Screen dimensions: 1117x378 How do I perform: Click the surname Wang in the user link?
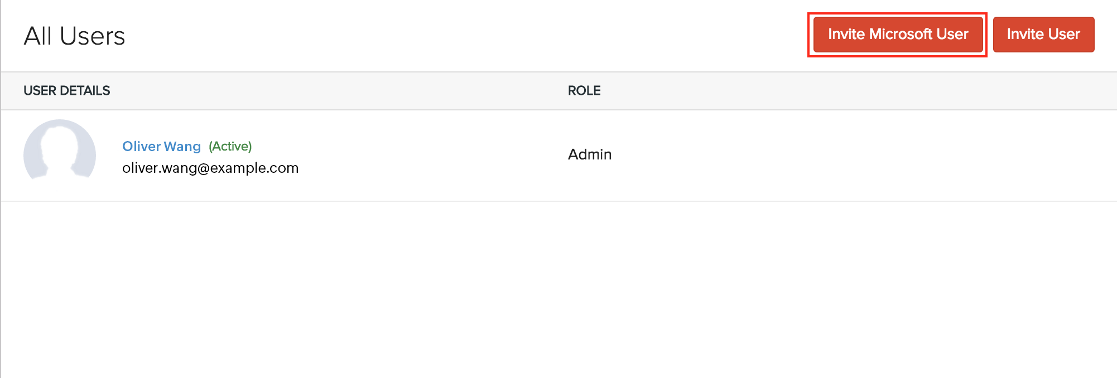tap(182, 146)
